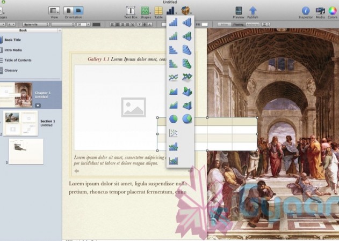This screenshot has height=241, width=339.
Task: Click the Preview icon in toolbar
Action: (239, 11)
